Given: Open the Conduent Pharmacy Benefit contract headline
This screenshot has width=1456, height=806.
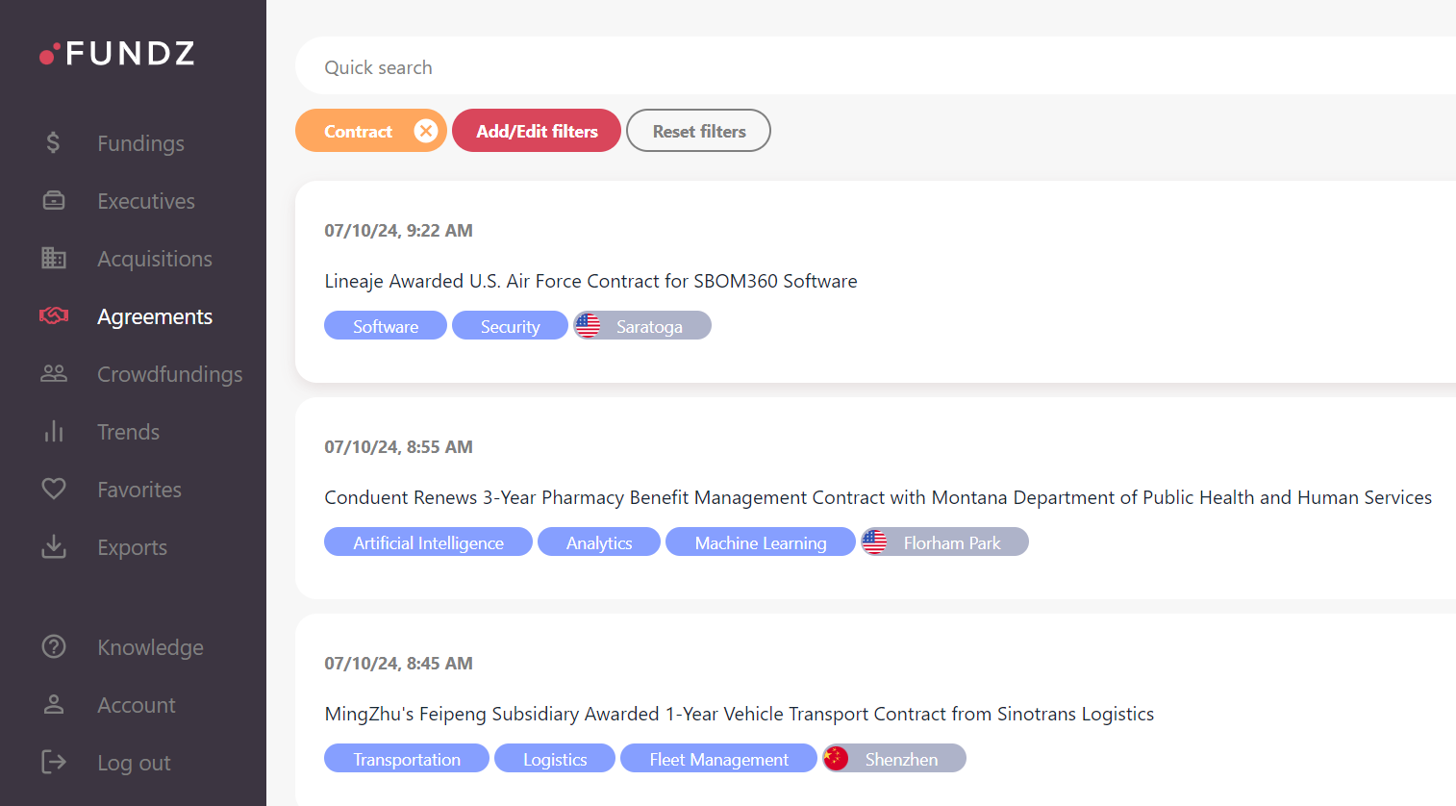Looking at the screenshot, I should tap(877, 497).
